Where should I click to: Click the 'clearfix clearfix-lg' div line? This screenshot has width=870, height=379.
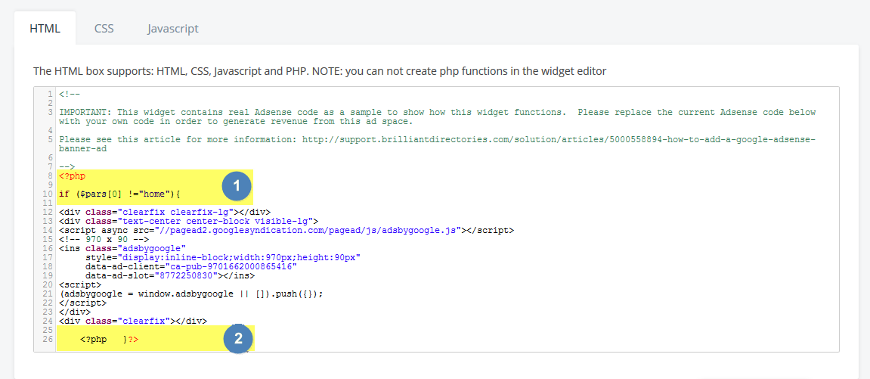164,212
